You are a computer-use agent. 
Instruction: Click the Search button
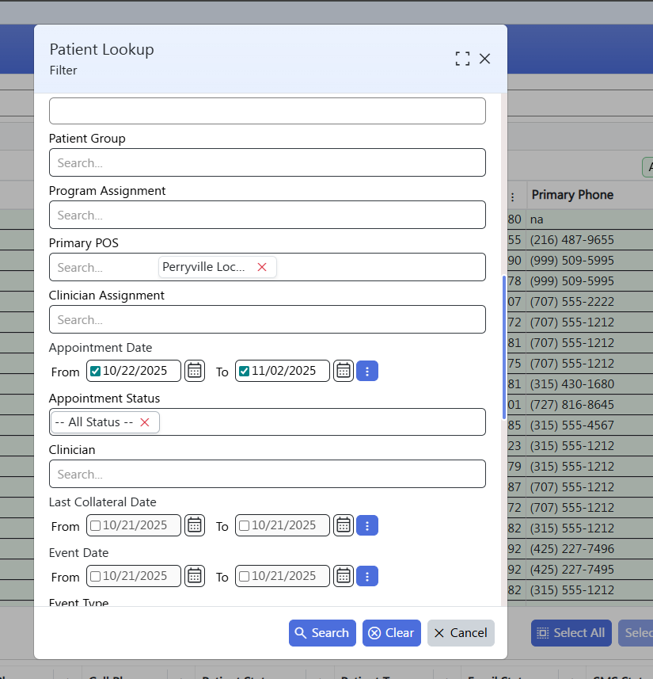pos(322,633)
